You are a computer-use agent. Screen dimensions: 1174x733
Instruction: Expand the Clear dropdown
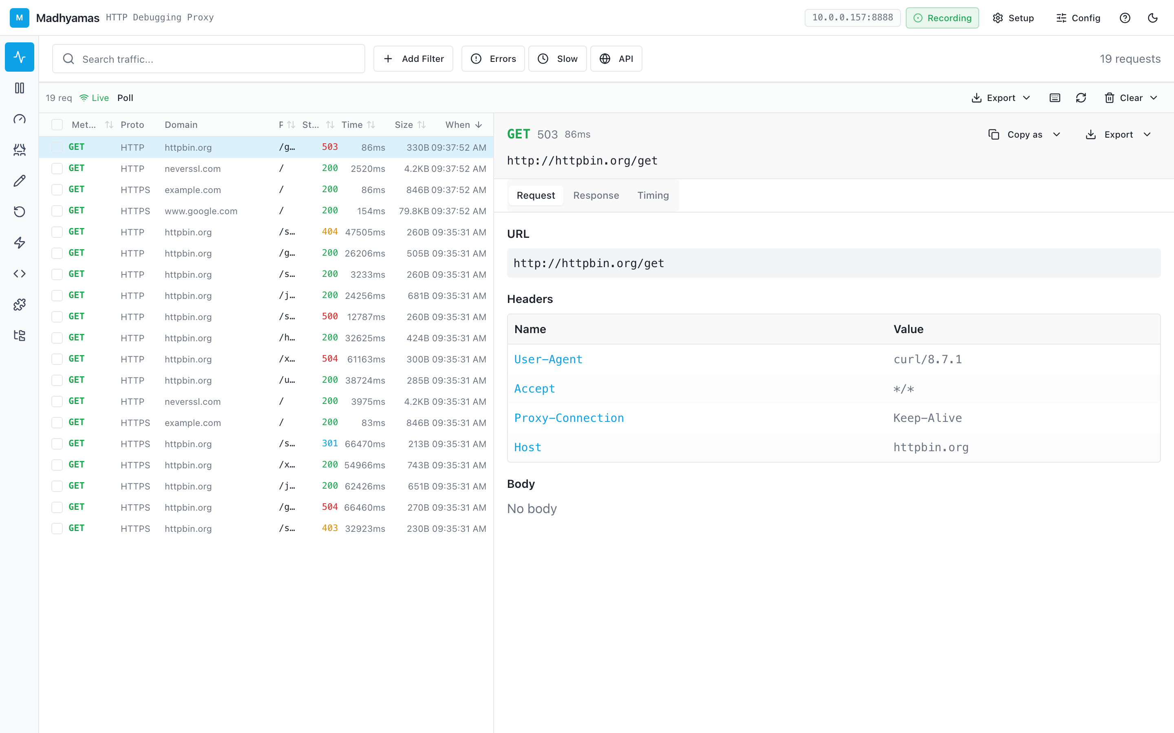[x=1131, y=98]
